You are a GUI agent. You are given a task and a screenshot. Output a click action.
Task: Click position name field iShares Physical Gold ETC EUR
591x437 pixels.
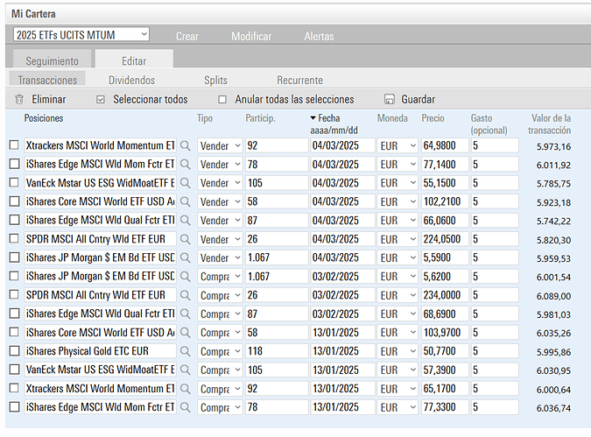[101, 351]
